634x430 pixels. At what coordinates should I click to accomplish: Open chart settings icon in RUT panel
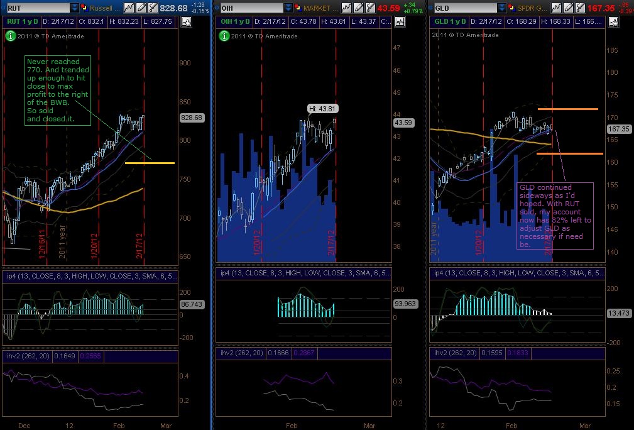click(129, 8)
